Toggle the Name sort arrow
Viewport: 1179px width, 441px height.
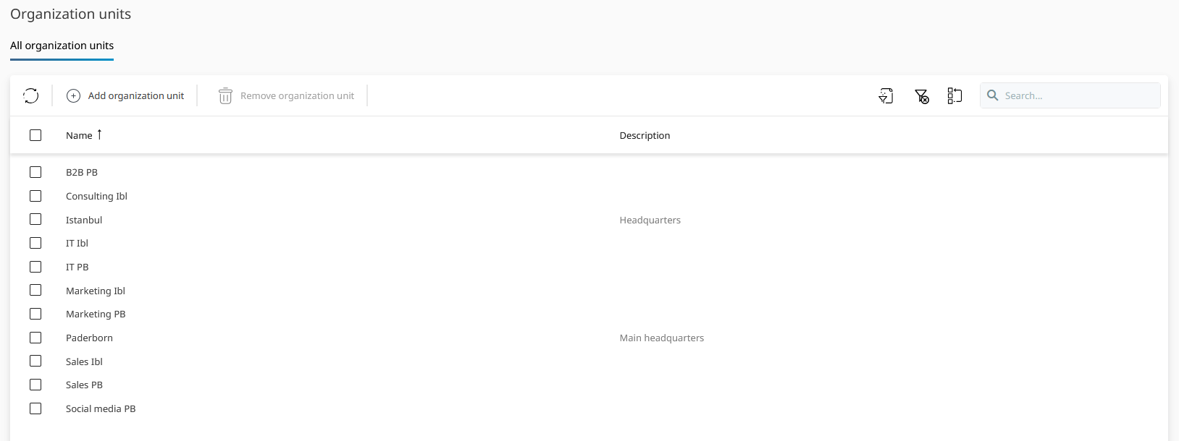click(99, 134)
